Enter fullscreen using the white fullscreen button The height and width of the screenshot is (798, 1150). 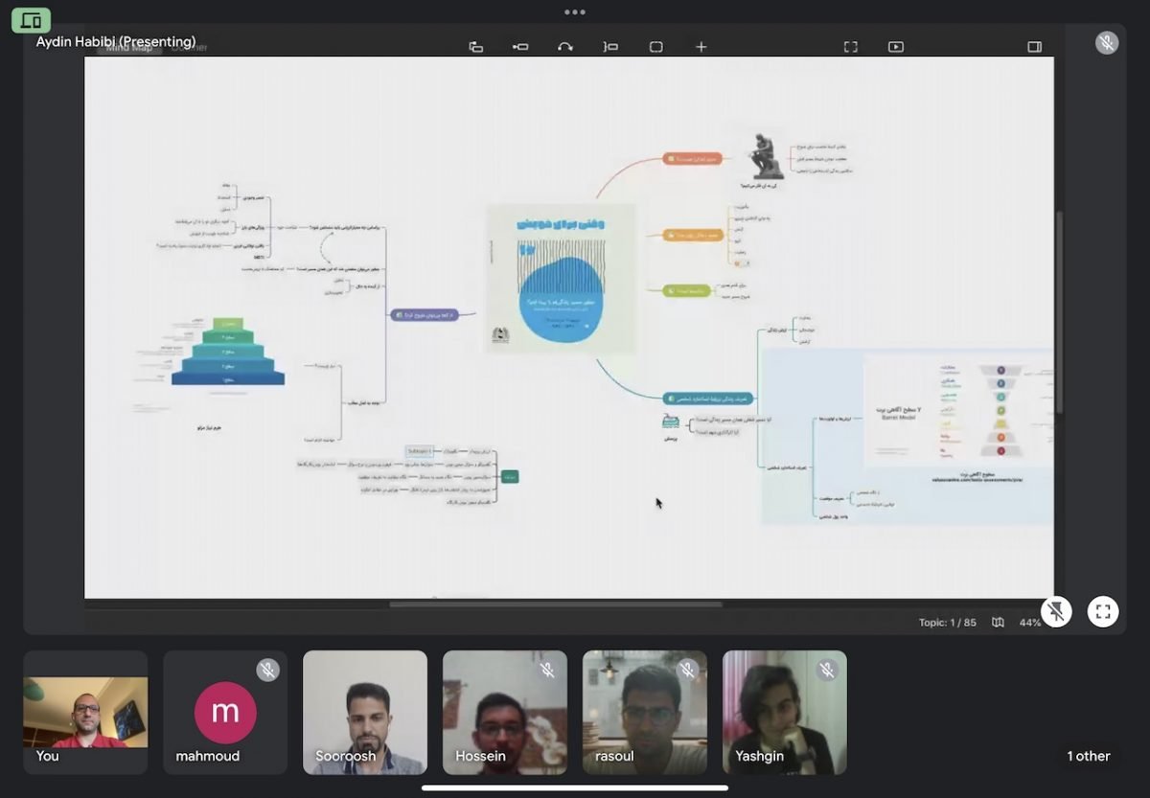tap(1103, 611)
